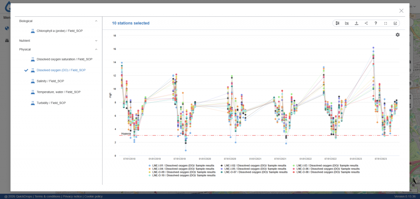Screen dimensions: 420x199
Task: Download the chart data
Action: 356,23
